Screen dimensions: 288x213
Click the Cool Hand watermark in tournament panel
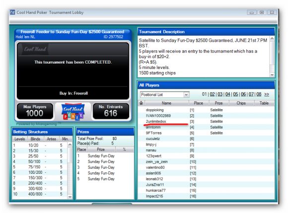click(x=35, y=49)
